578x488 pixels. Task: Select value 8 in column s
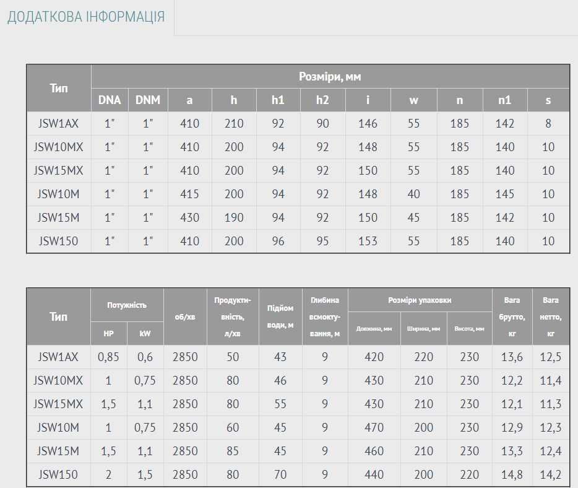pyautogui.click(x=548, y=123)
